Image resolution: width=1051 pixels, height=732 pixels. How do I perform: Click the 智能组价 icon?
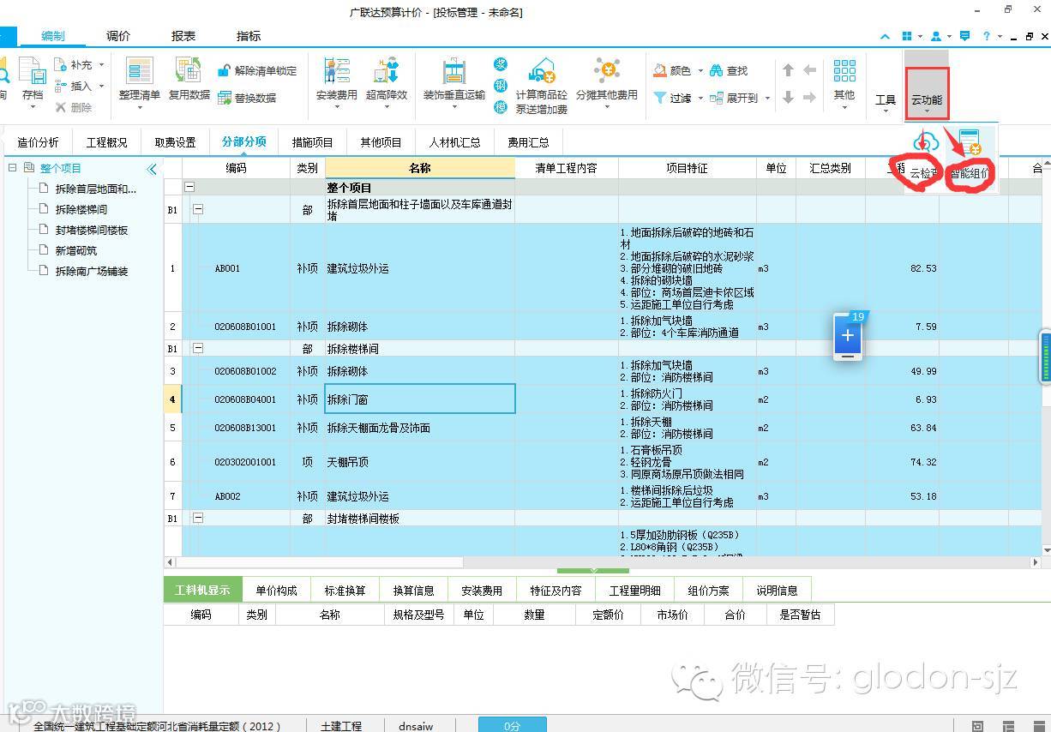point(970,143)
